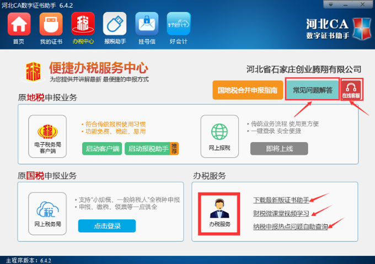Viewport: 375px width, 264px height.
Task: Click the 河北CA shield logo
Action: [x=362, y=29]
